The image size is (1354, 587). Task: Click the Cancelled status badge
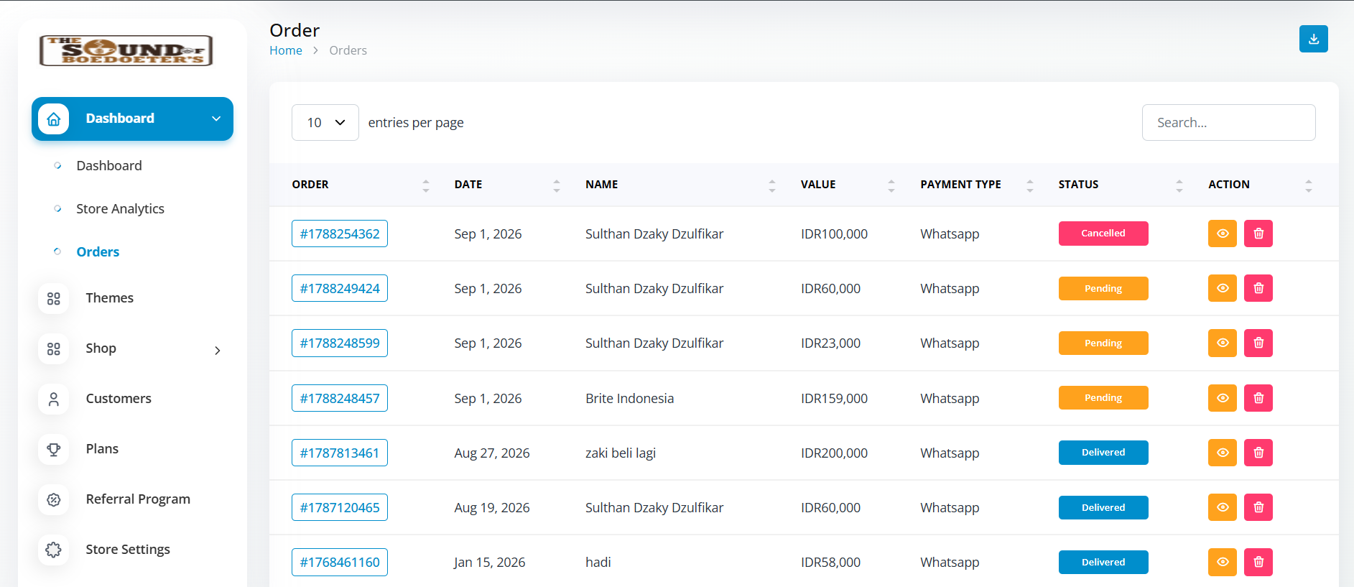coord(1103,234)
